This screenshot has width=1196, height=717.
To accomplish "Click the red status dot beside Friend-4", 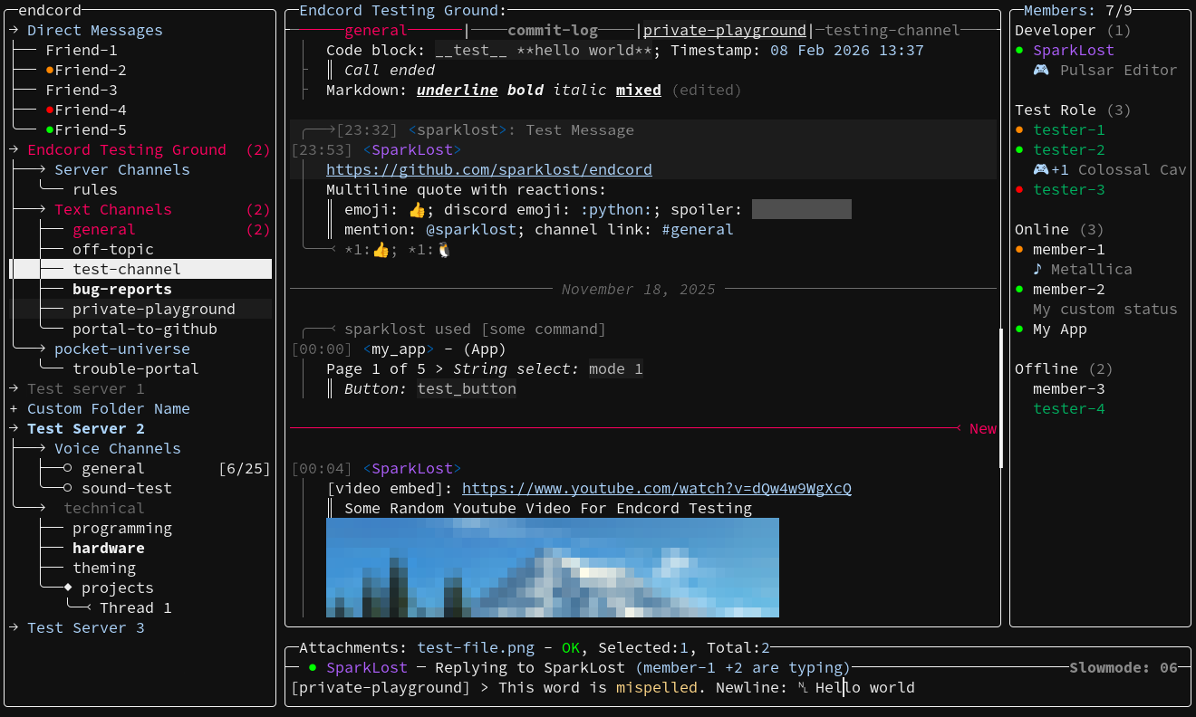I will point(50,110).
